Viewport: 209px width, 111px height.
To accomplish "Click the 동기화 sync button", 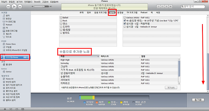I will point(198,100).
